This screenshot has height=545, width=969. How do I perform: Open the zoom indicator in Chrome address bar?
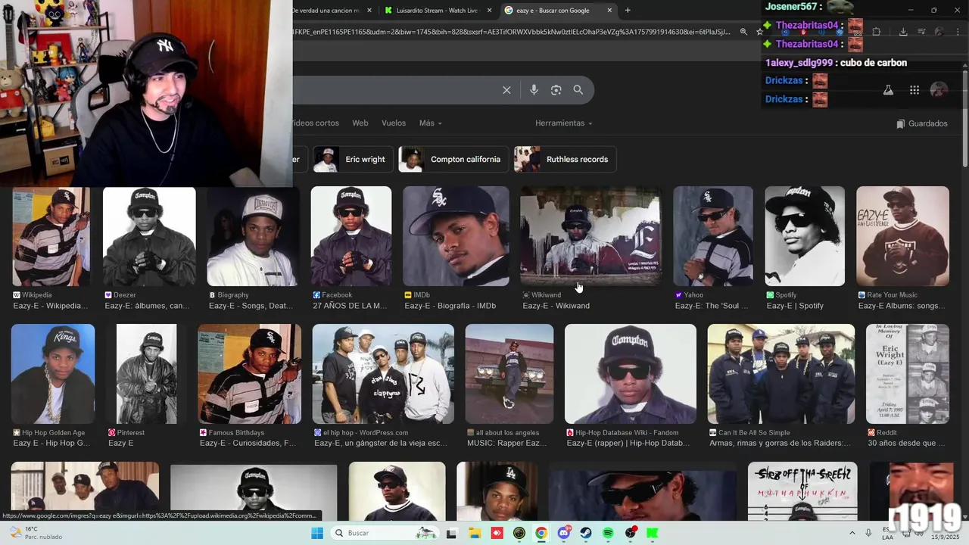(743, 32)
